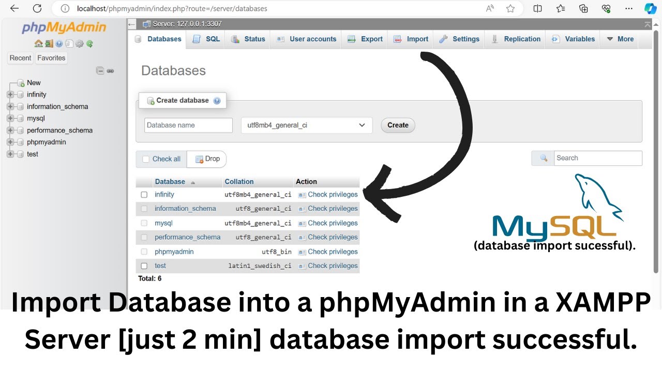Screen dimensions: 662x372
Task: Click New database icon in tree
Action: click(x=21, y=83)
